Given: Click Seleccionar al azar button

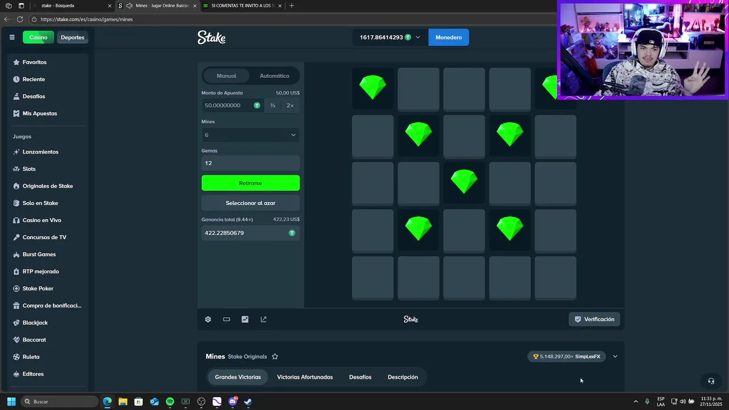Looking at the screenshot, I should click(251, 203).
